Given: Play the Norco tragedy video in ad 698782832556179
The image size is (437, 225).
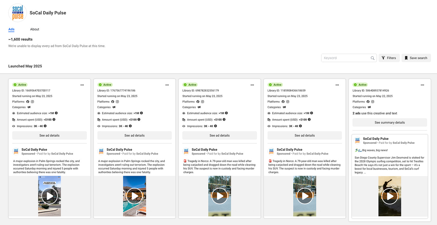Looking at the screenshot, I should coord(220,196).
